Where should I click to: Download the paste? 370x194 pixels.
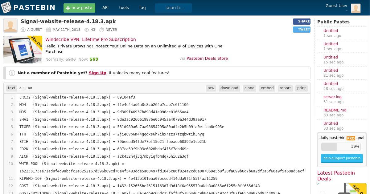[229, 88]
